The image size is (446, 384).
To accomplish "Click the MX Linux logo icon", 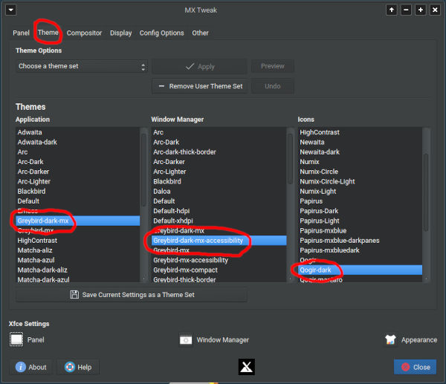I will (247, 367).
